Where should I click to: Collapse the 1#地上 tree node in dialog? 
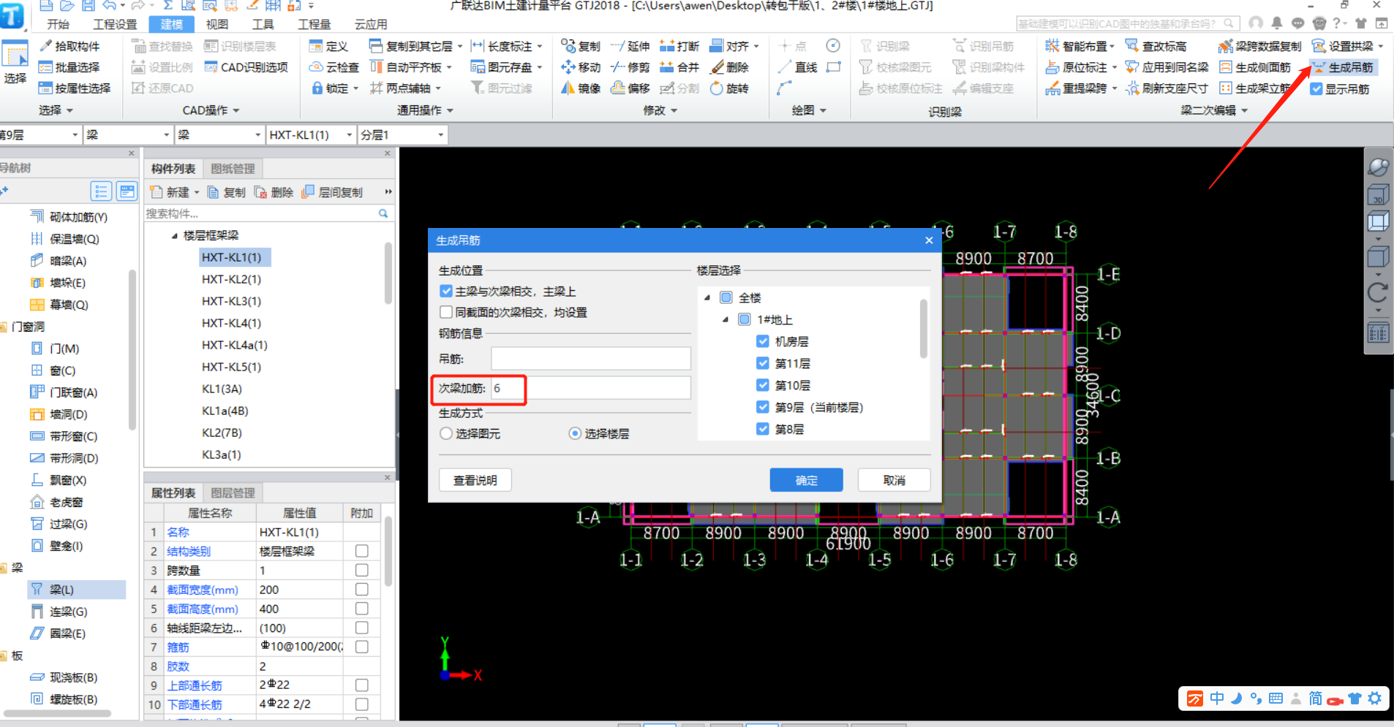[726, 319]
